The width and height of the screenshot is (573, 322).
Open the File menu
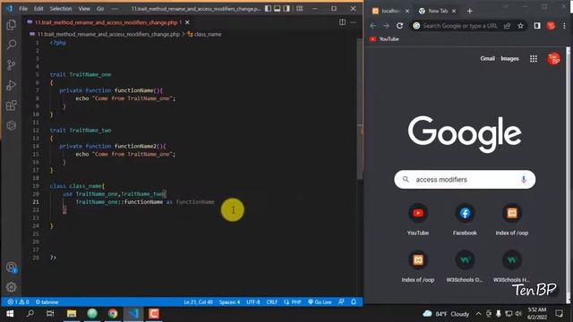[x=23, y=8]
